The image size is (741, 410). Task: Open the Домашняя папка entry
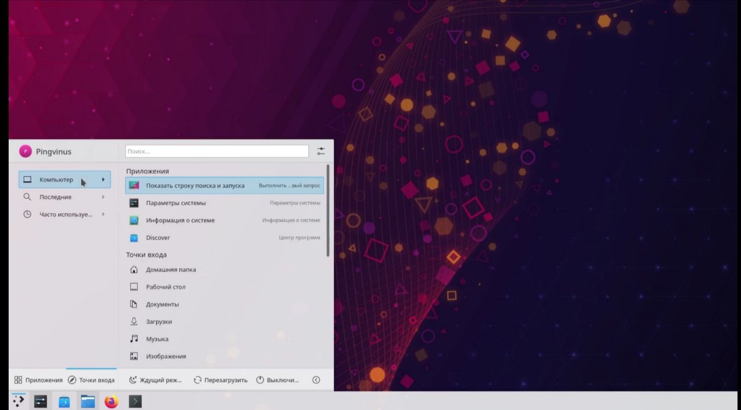225,270
